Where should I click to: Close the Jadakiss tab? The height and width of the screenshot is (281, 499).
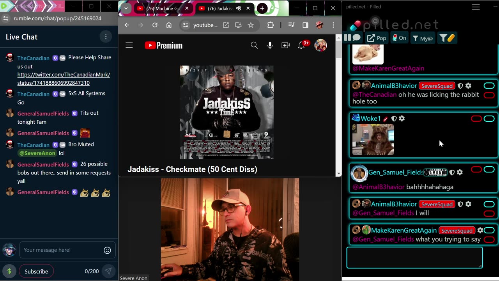click(x=248, y=8)
